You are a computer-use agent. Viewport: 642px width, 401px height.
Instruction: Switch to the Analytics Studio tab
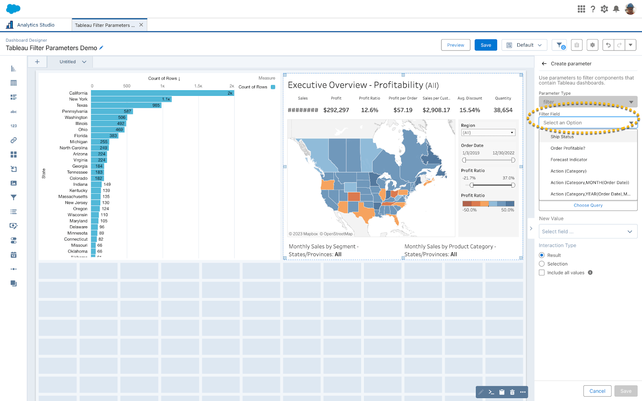pyautogui.click(x=36, y=25)
